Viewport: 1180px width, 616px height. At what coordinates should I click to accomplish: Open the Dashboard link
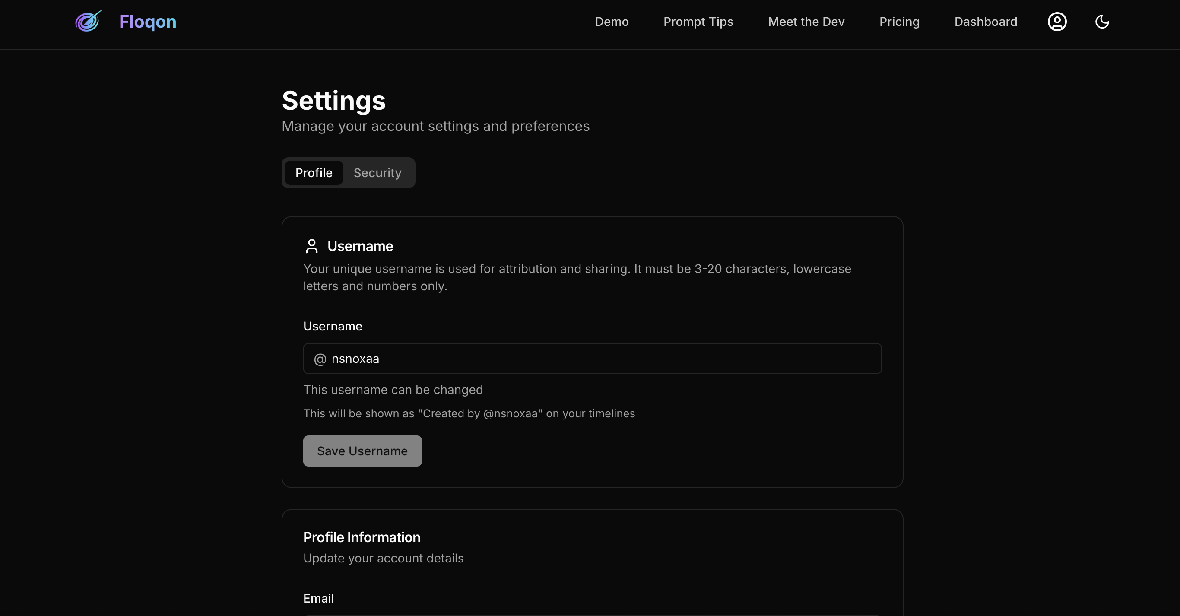(x=985, y=22)
